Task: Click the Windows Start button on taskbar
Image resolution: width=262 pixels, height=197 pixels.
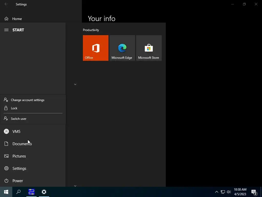Action: coord(6,192)
